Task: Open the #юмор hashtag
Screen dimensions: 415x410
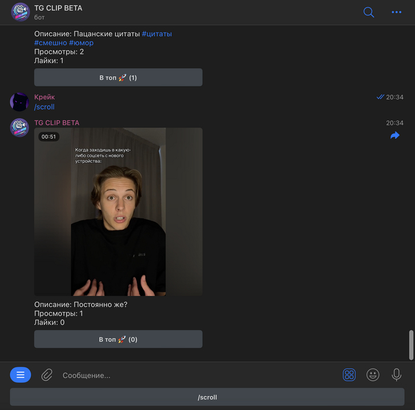Action: click(81, 43)
